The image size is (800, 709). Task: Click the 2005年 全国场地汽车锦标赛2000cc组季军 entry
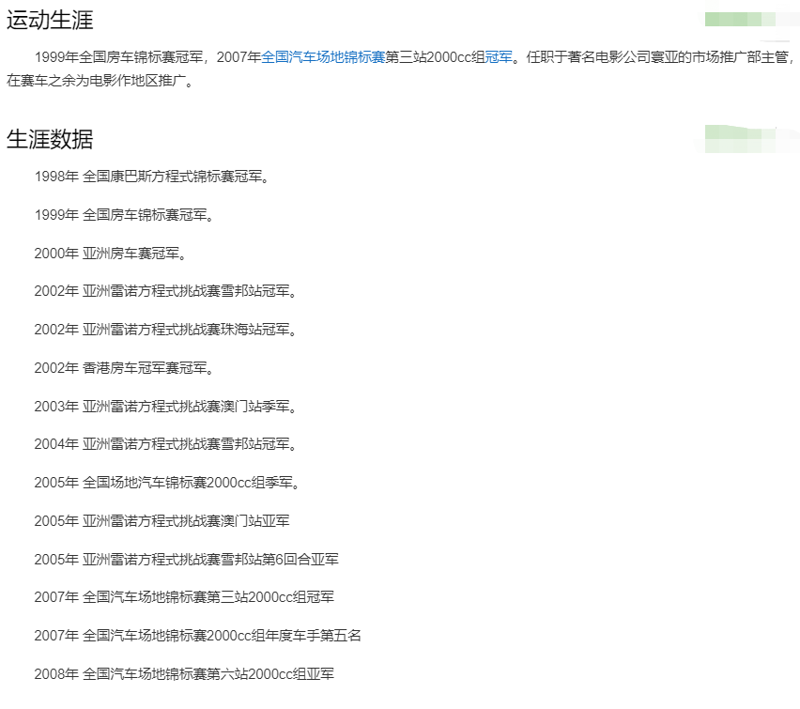pyautogui.click(x=168, y=483)
